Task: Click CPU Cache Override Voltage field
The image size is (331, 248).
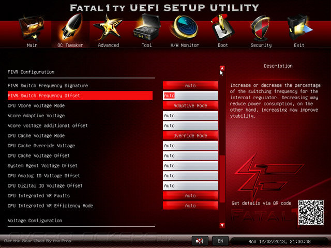Action: click(190, 146)
